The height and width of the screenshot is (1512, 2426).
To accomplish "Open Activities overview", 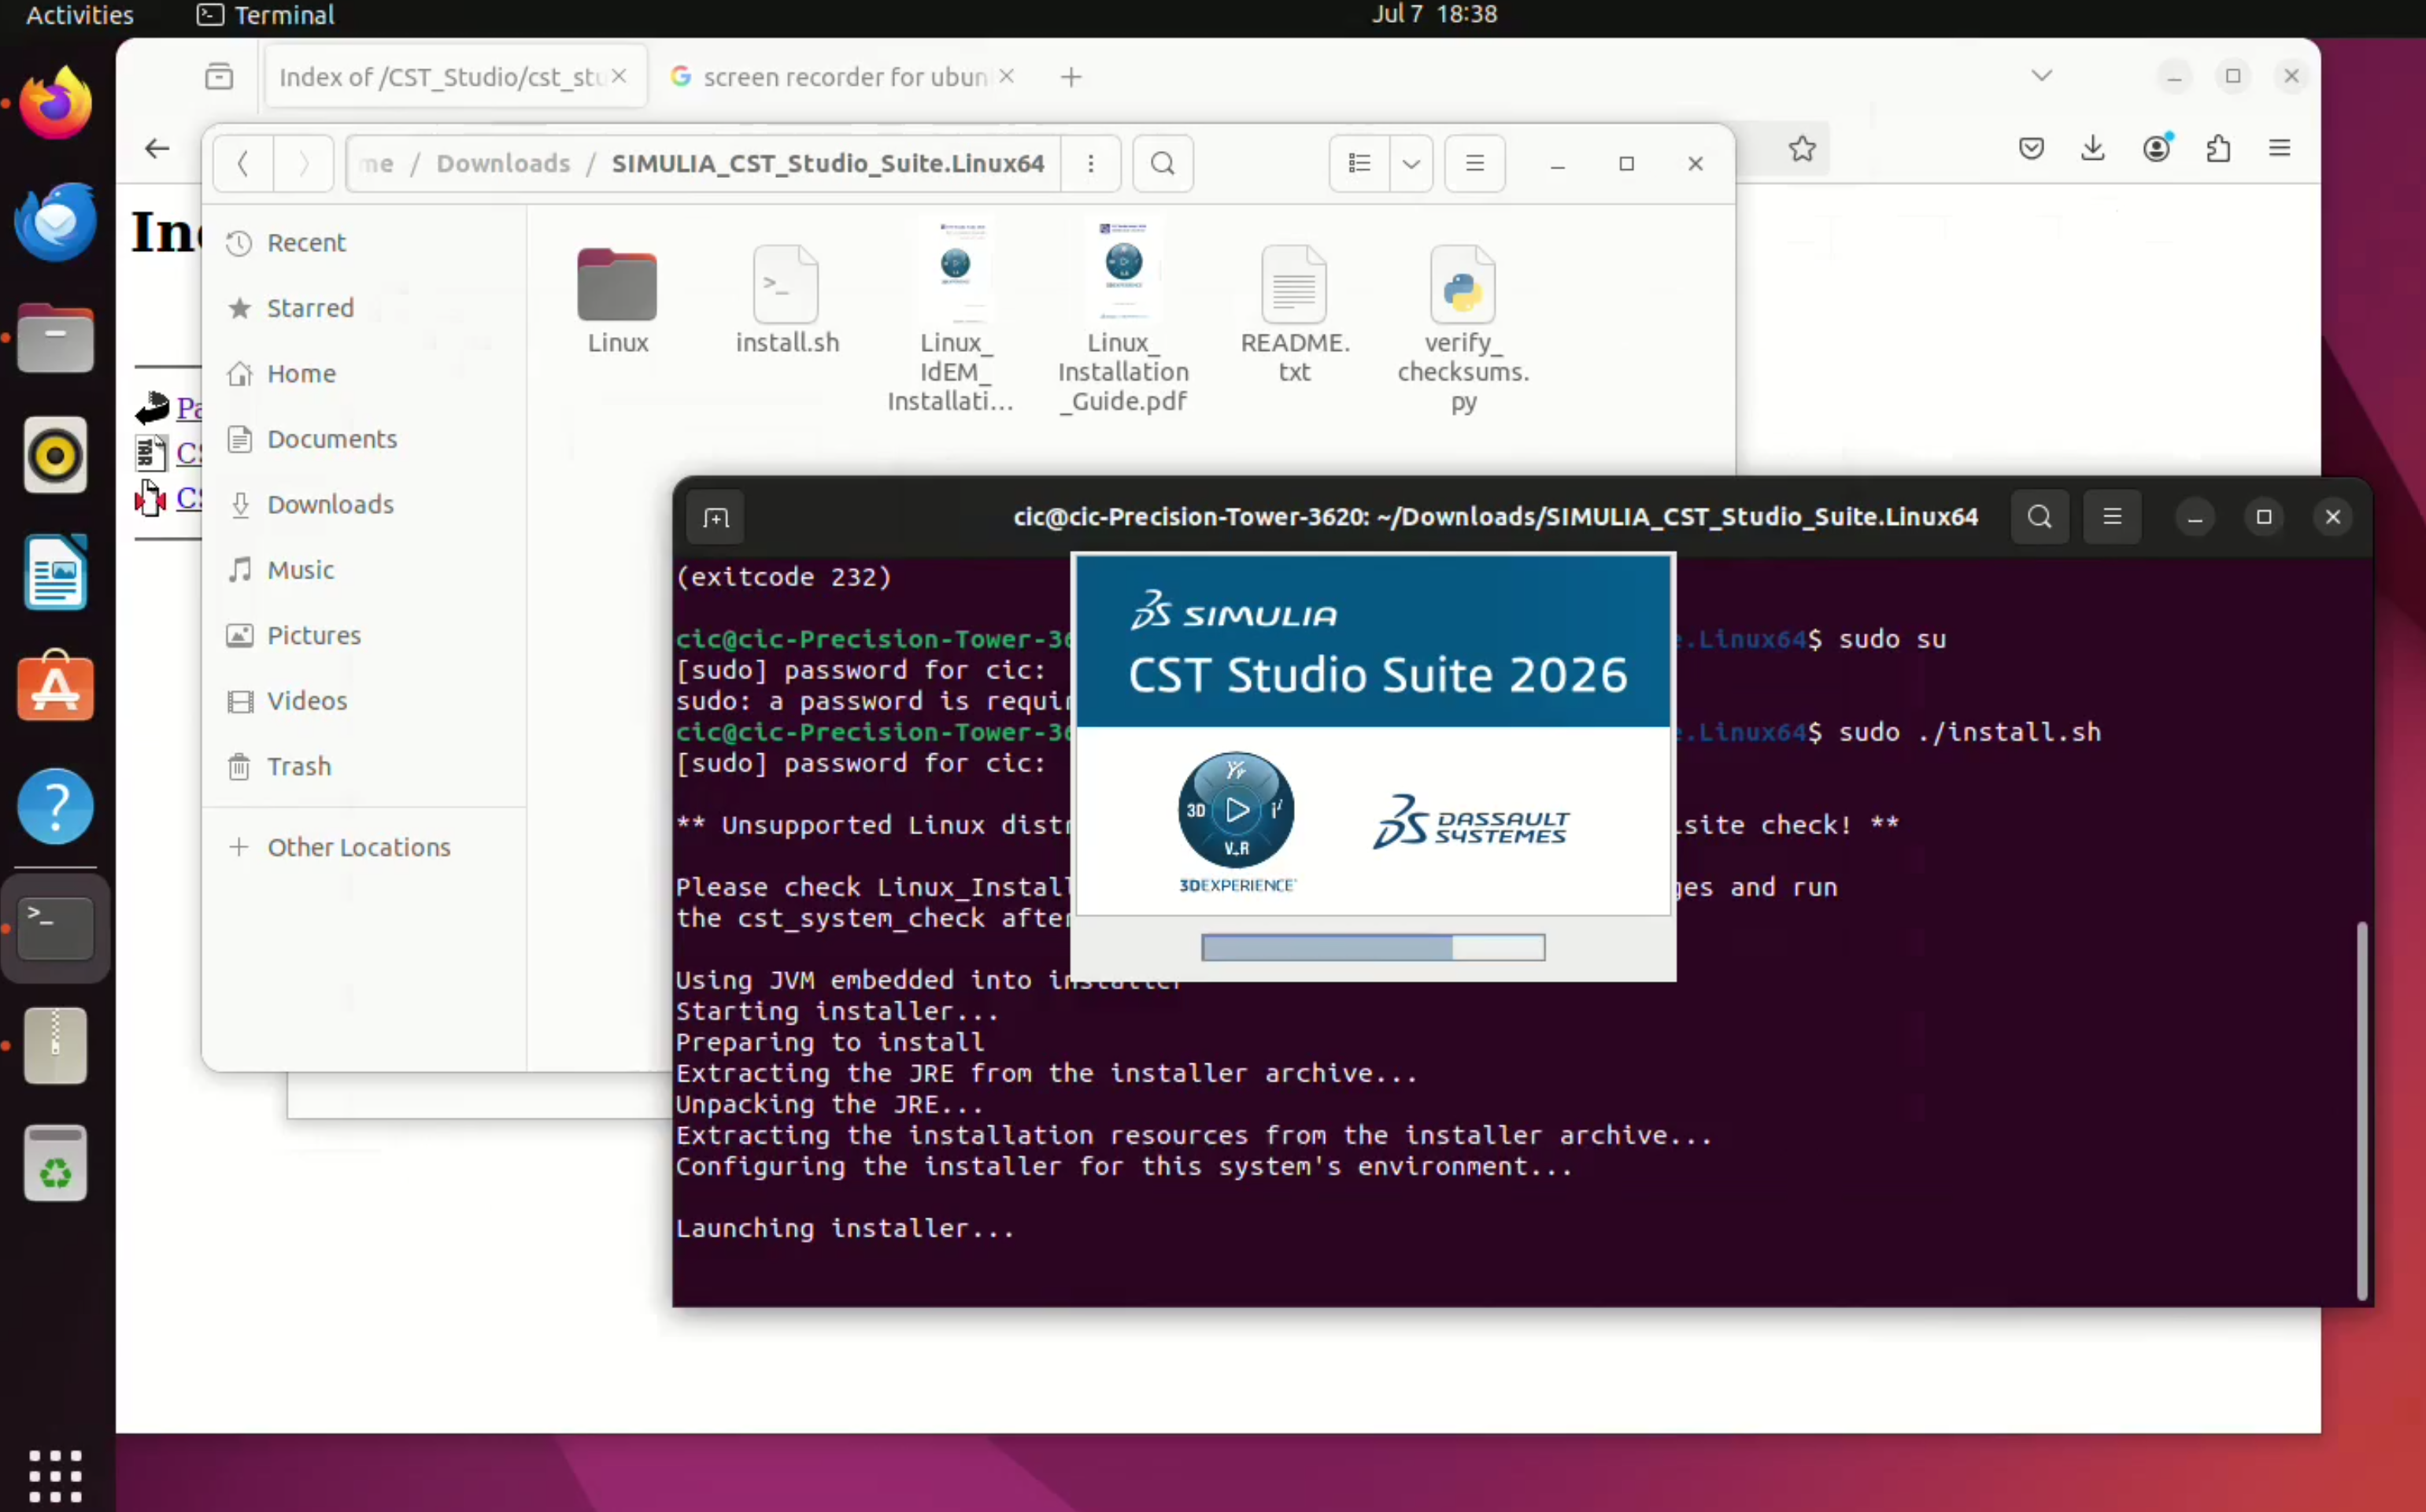I will coord(79,15).
